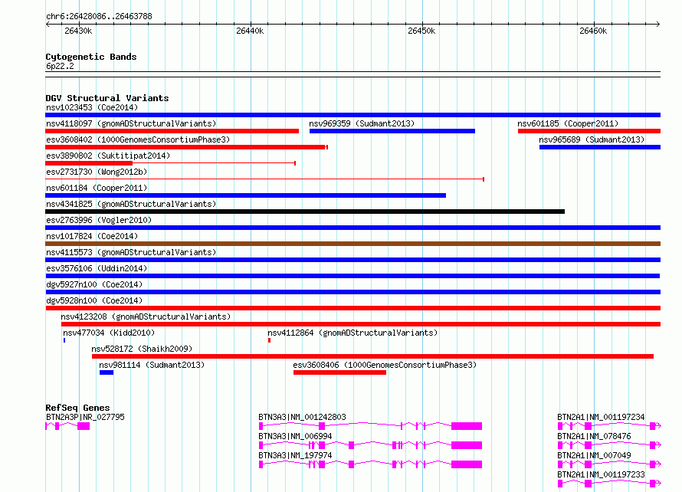Open BTN2A1|NM_078476 transcript label
The width and height of the screenshot is (682, 492).
pyautogui.click(x=594, y=436)
